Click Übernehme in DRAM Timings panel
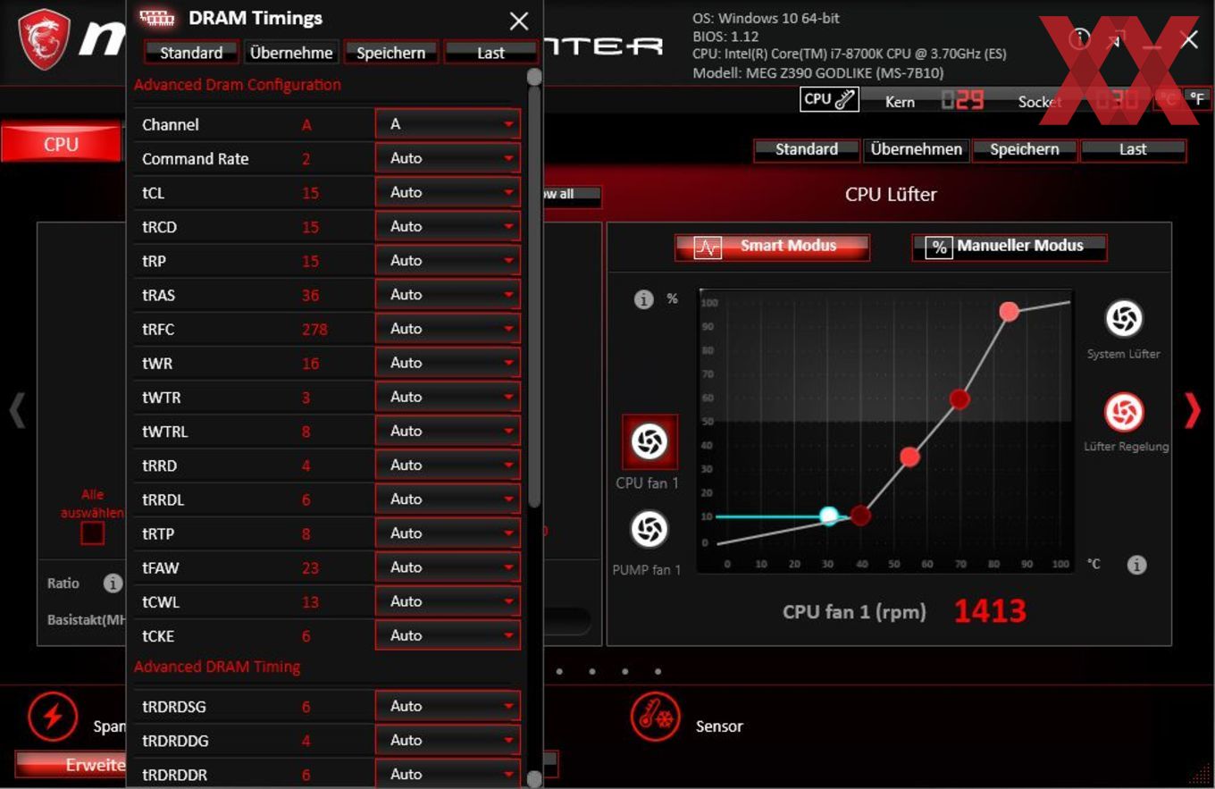Screen dimensions: 1215x789 point(291,53)
